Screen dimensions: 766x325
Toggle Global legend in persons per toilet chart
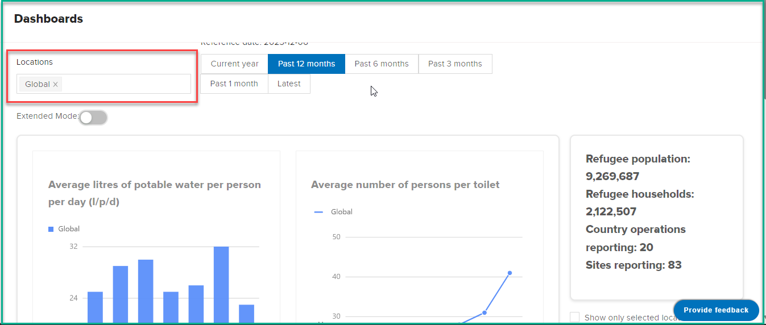coord(333,212)
